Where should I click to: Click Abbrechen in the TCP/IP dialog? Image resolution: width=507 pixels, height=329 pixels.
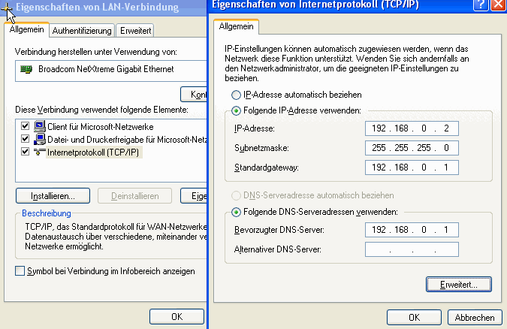pos(475,317)
